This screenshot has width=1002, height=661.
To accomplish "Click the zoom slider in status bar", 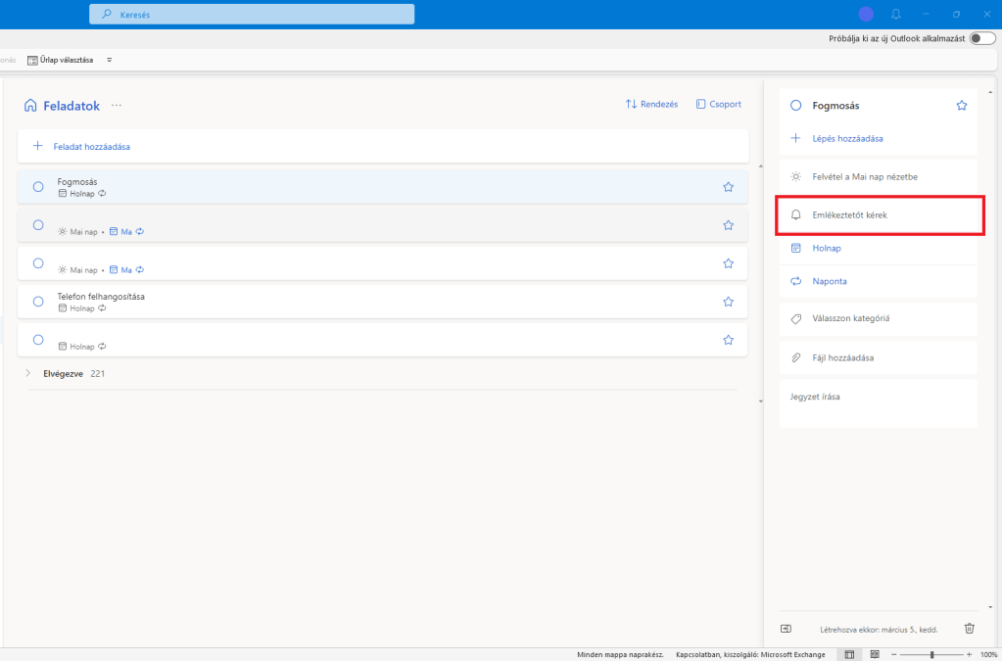I will coord(931,654).
